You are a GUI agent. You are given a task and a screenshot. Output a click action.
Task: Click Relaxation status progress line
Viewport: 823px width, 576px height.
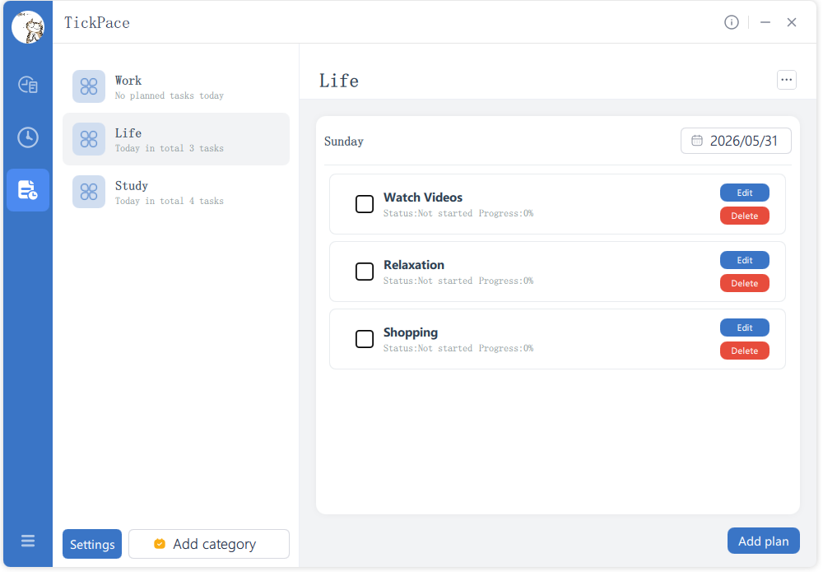point(458,281)
